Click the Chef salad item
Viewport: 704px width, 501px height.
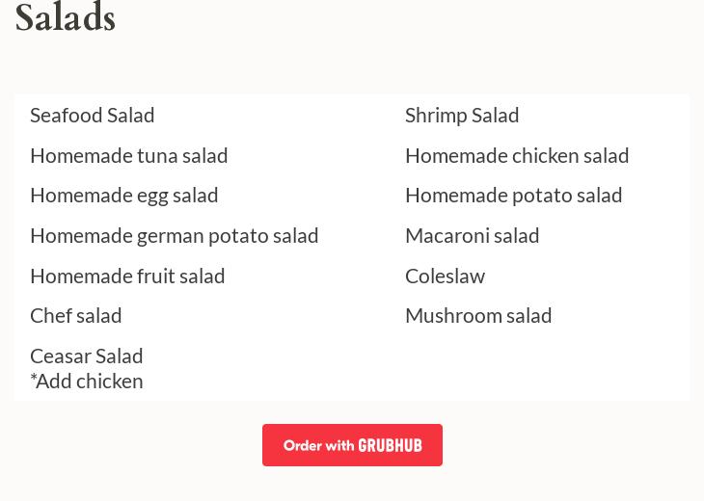click(x=75, y=315)
